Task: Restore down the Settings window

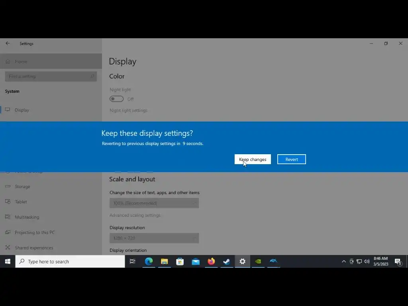Action: point(386,43)
